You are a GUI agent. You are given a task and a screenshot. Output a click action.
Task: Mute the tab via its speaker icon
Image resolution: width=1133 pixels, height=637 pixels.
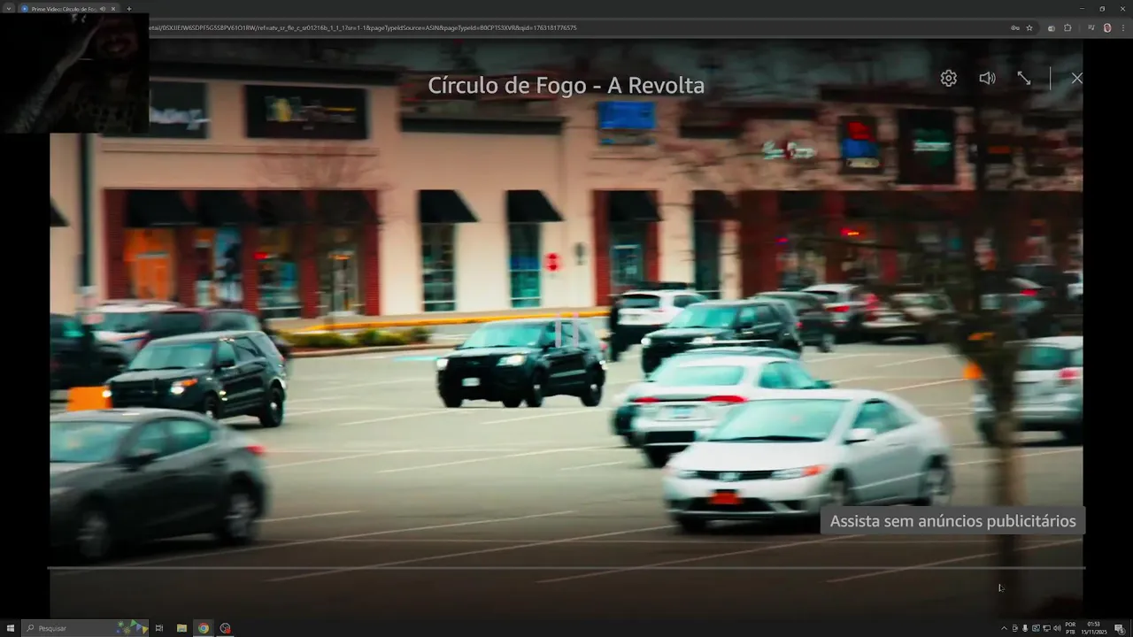[103, 8]
